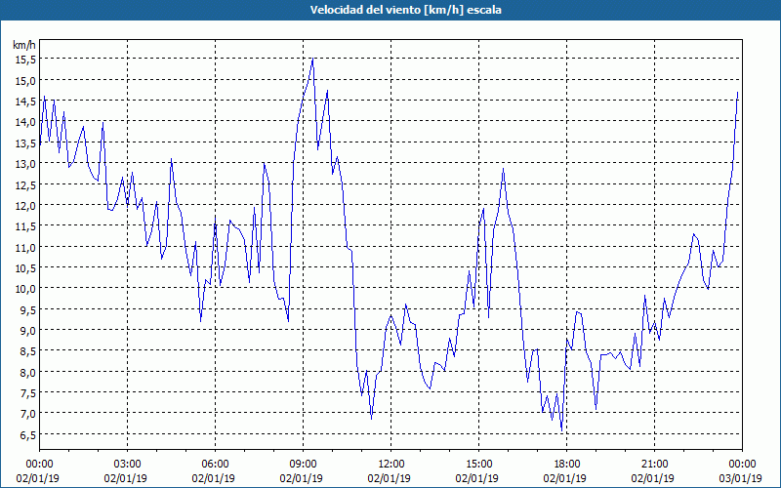781x488 pixels.
Task: Select the '9,0' y-axis label
Action: click(x=27, y=330)
